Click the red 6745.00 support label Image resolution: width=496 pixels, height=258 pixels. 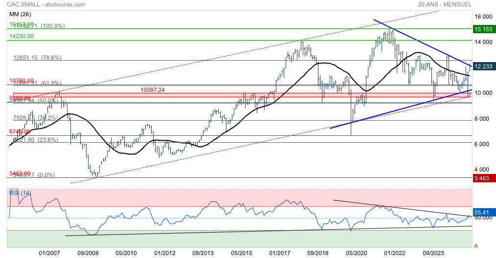pyautogui.click(x=20, y=131)
